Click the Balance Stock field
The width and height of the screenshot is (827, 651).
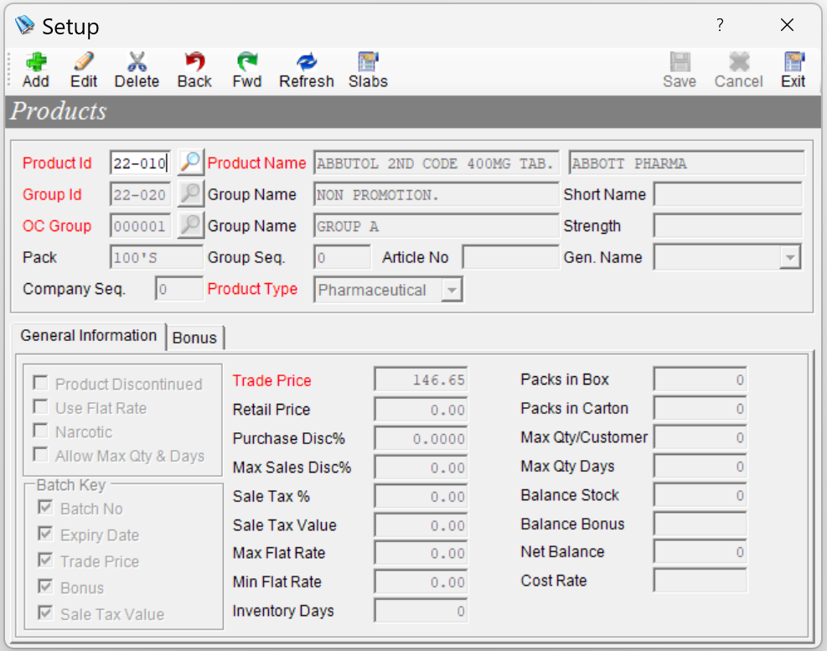(700, 495)
